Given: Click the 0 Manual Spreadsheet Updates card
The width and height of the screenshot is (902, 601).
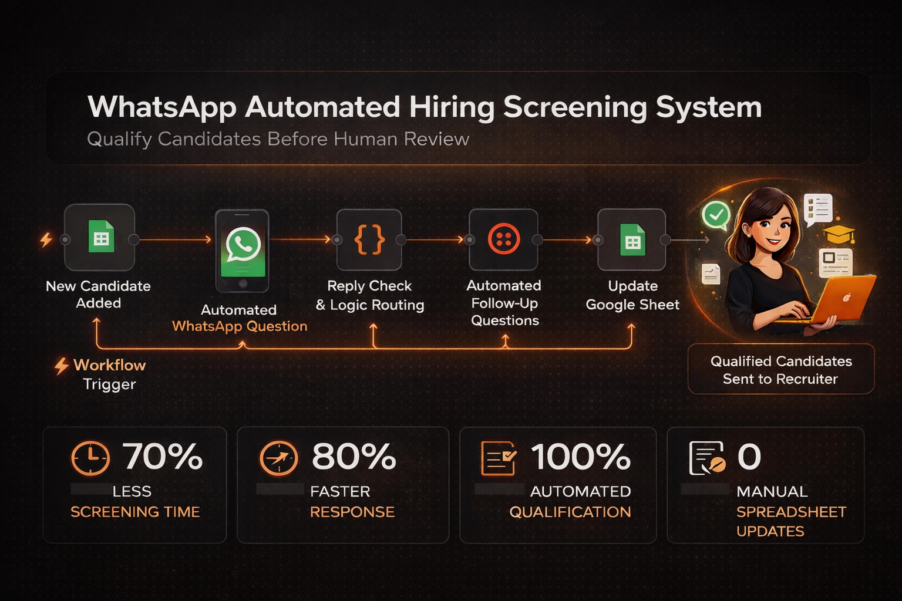Looking at the screenshot, I should pyautogui.click(x=765, y=485).
